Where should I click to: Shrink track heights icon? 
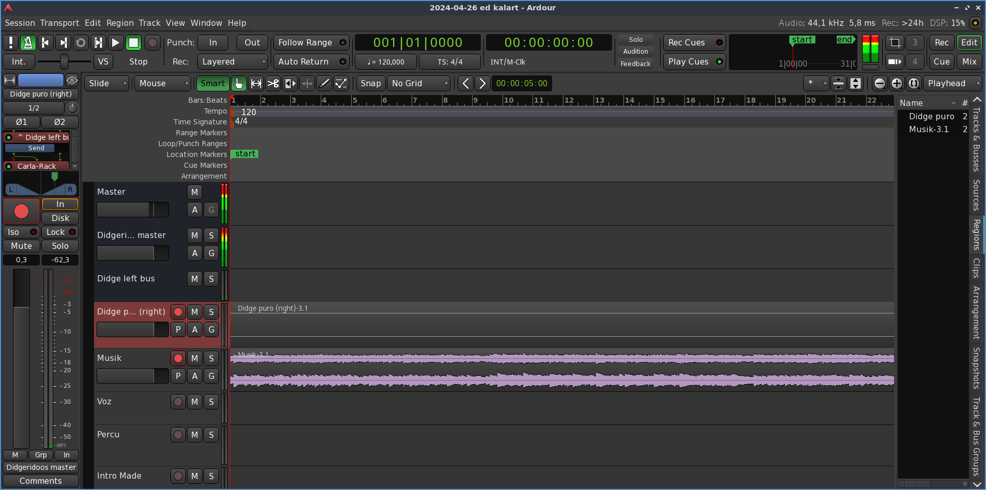pyautogui.click(x=838, y=84)
